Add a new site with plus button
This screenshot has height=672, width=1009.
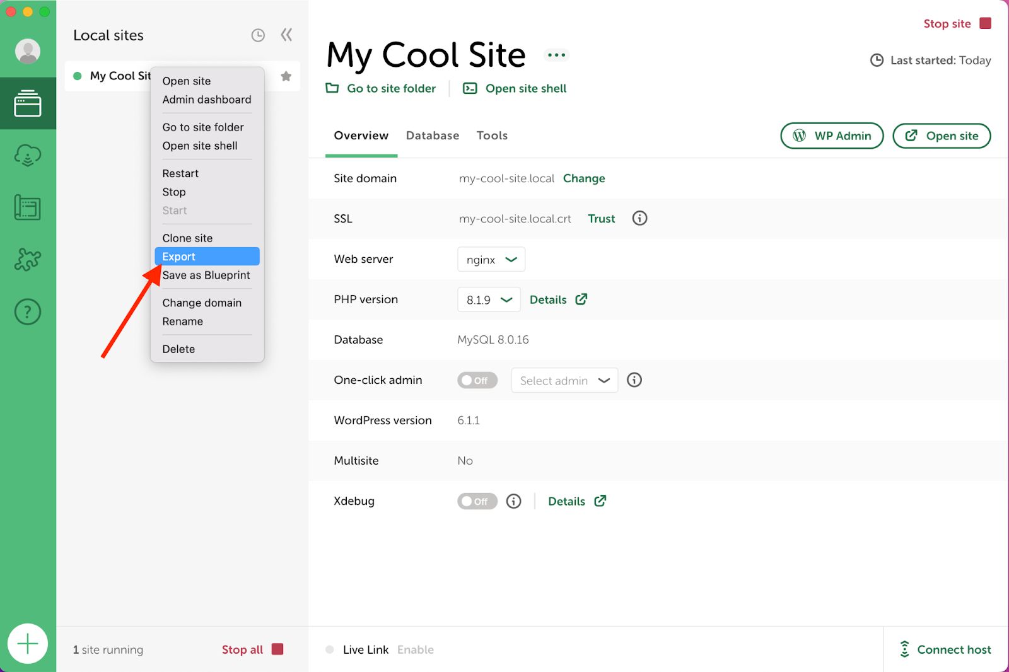(x=28, y=644)
